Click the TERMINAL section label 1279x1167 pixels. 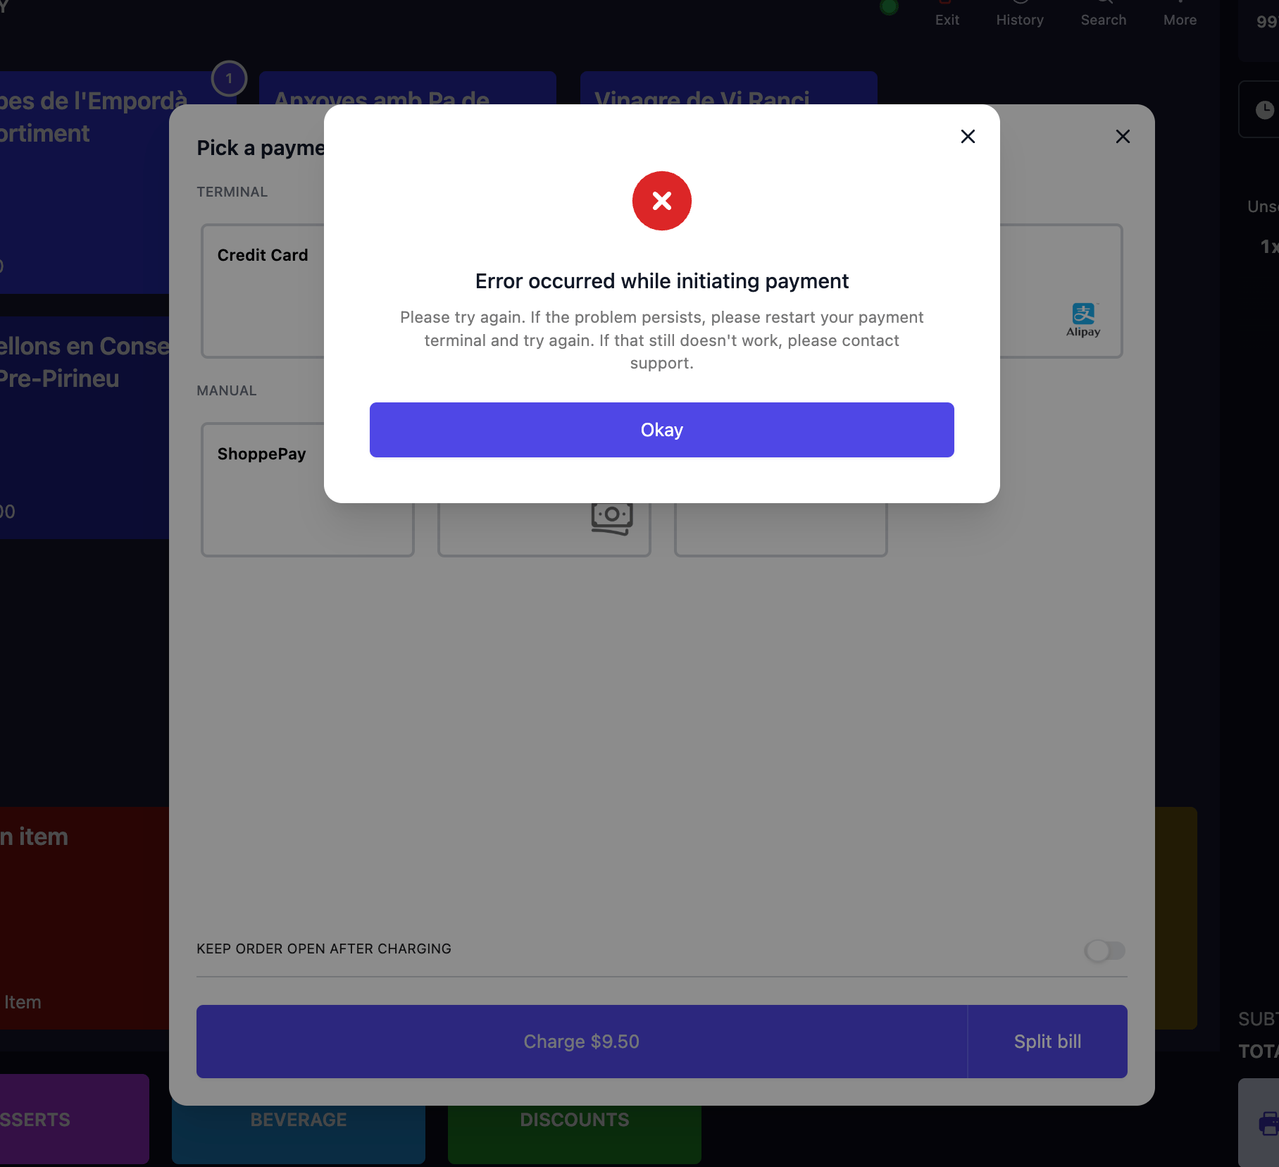click(x=232, y=192)
